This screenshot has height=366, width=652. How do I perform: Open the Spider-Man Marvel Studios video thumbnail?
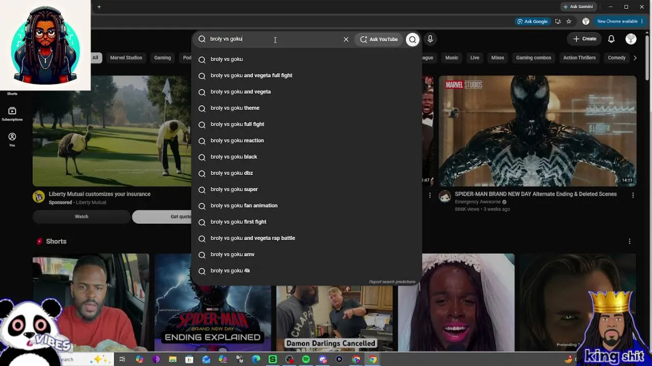click(x=537, y=131)
